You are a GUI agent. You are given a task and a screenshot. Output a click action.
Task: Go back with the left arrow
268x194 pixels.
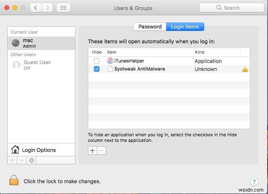click(36, 8)
